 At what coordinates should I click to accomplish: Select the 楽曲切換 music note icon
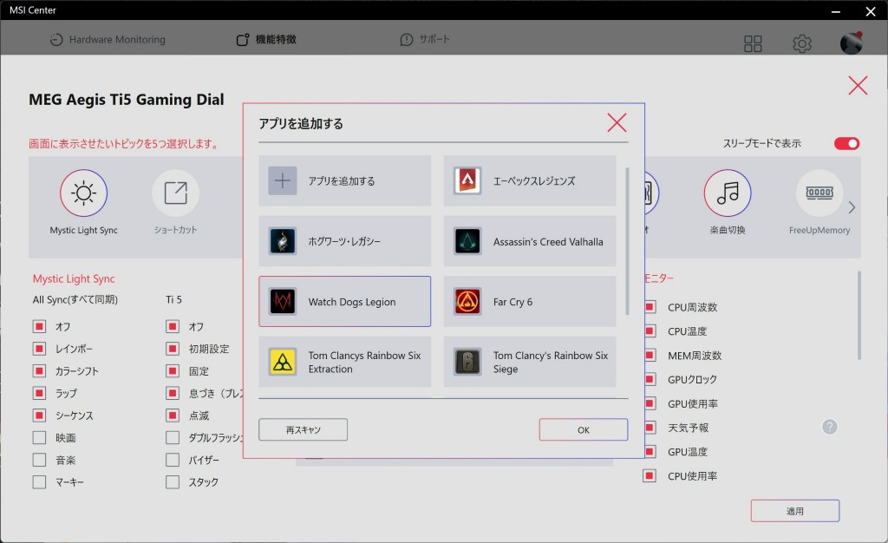click(728, 193)
